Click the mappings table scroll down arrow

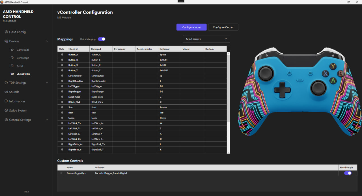[229, 152]
